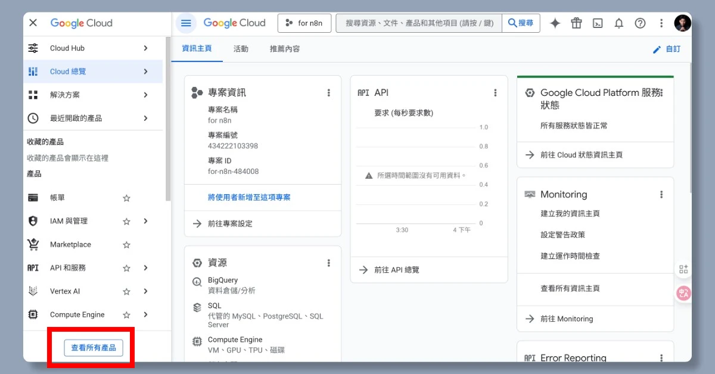The width and height of the screenshot is (715, 374).
Task: Star the Marketplace product
Action: point(126,245)
